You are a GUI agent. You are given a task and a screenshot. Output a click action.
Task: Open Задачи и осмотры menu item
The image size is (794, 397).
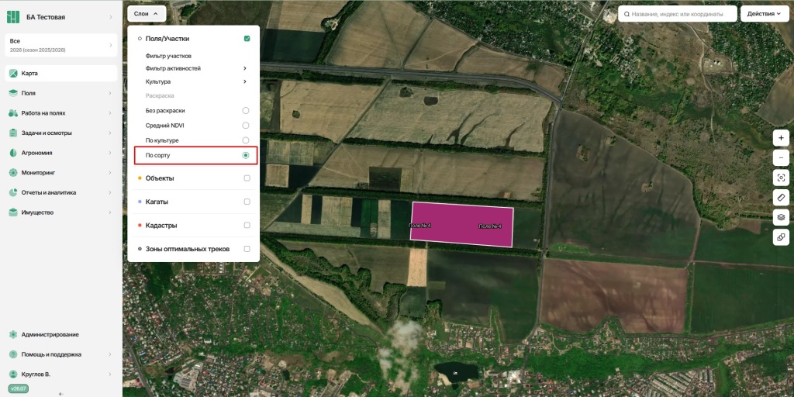click(61, 133)
